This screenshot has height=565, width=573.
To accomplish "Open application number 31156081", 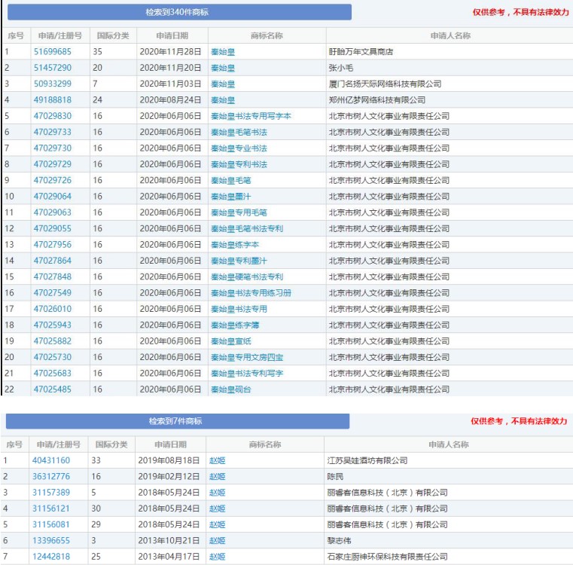I will coord(50,525).
